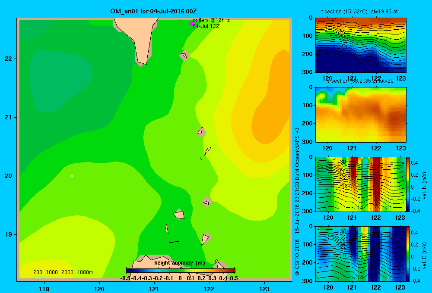Viewport: 432px width, 293px height.
Task: Click longitude 119 label on main map
Action: [44, 289]
